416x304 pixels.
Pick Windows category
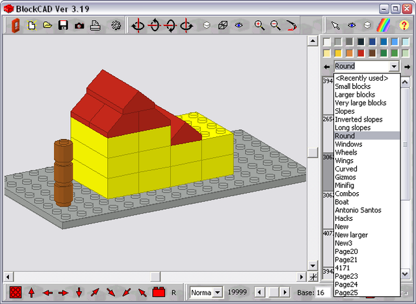point(348,144)
